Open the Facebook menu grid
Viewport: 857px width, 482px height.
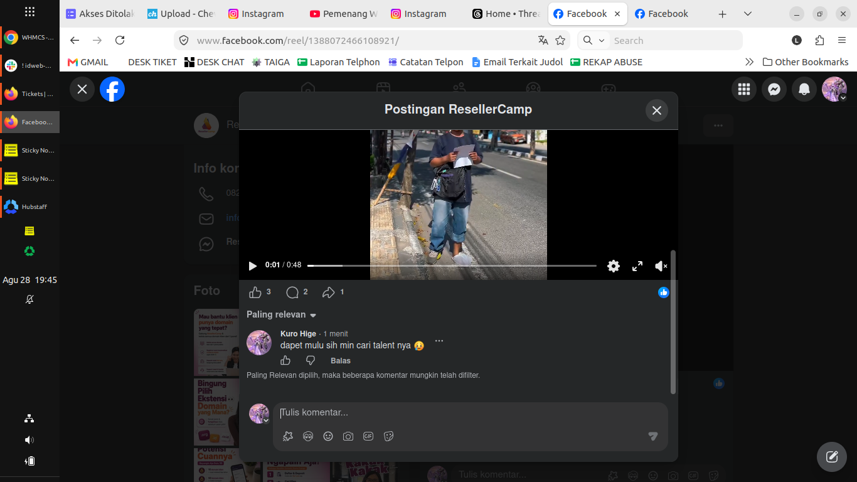tap(744, 89)
